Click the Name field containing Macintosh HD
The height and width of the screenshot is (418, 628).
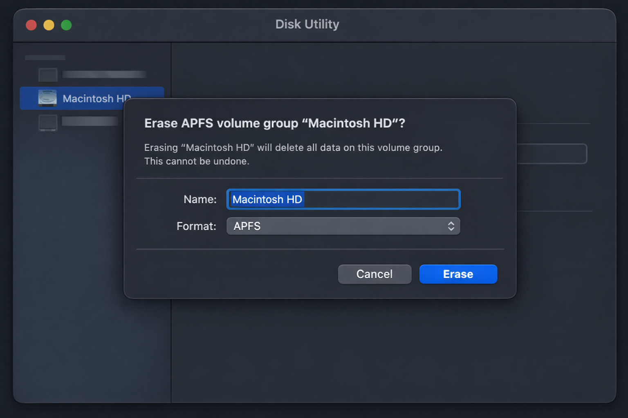click(343, 199)
